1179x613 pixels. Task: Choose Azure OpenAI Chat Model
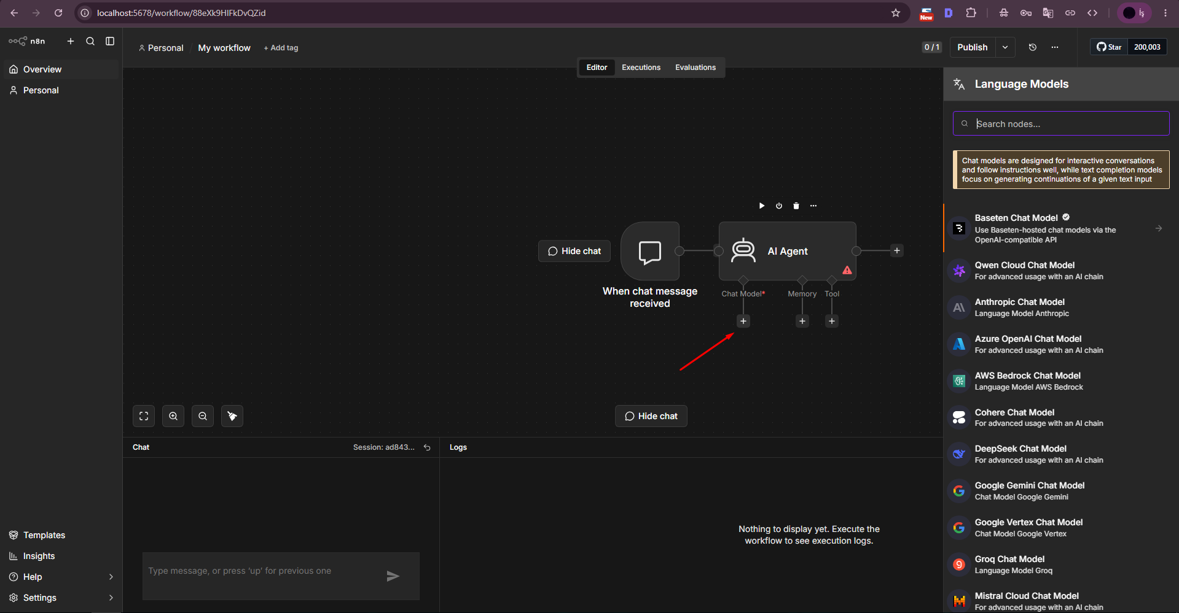[x=1061, y=344]
